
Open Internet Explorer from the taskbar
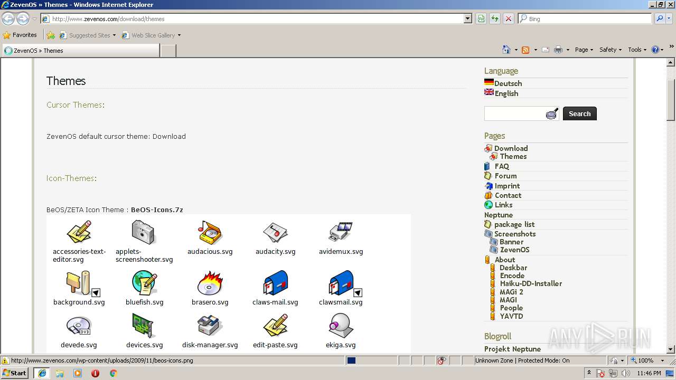42,373
